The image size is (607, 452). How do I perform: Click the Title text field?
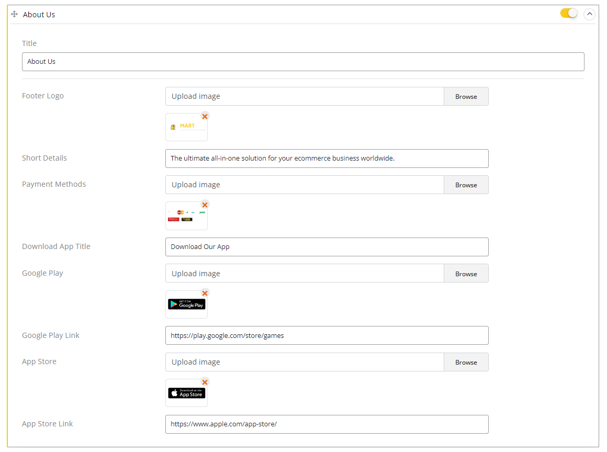coord(303,62)
